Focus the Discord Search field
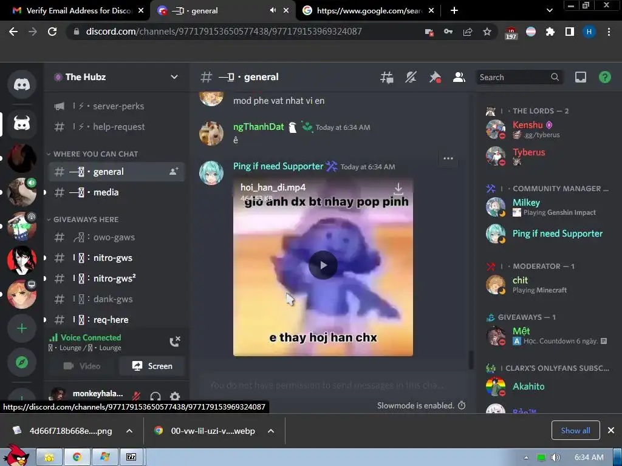Screen dimensions: 622x466 click(x=519, y=77)
